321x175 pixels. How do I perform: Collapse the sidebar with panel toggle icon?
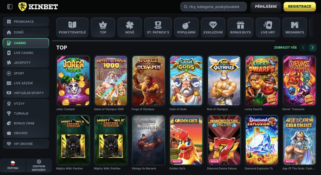(10, 7)
